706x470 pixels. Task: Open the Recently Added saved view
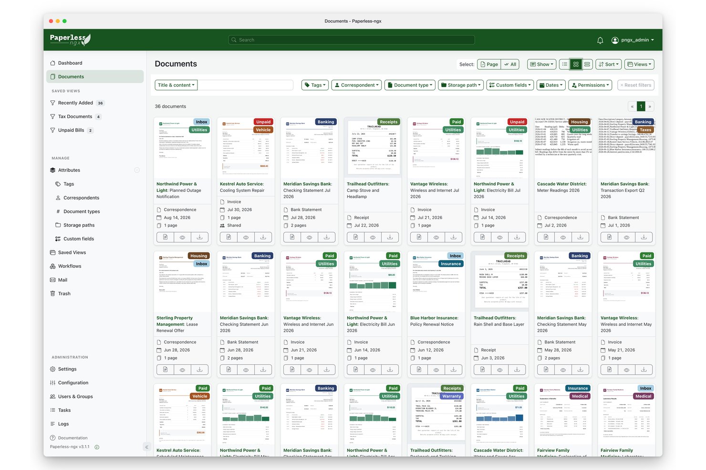[x=95, y=103]
